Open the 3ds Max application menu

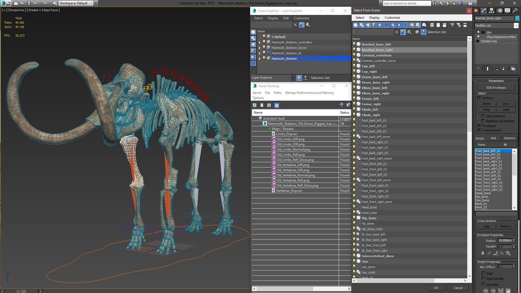pyautogui.click(x=5, y=3)
